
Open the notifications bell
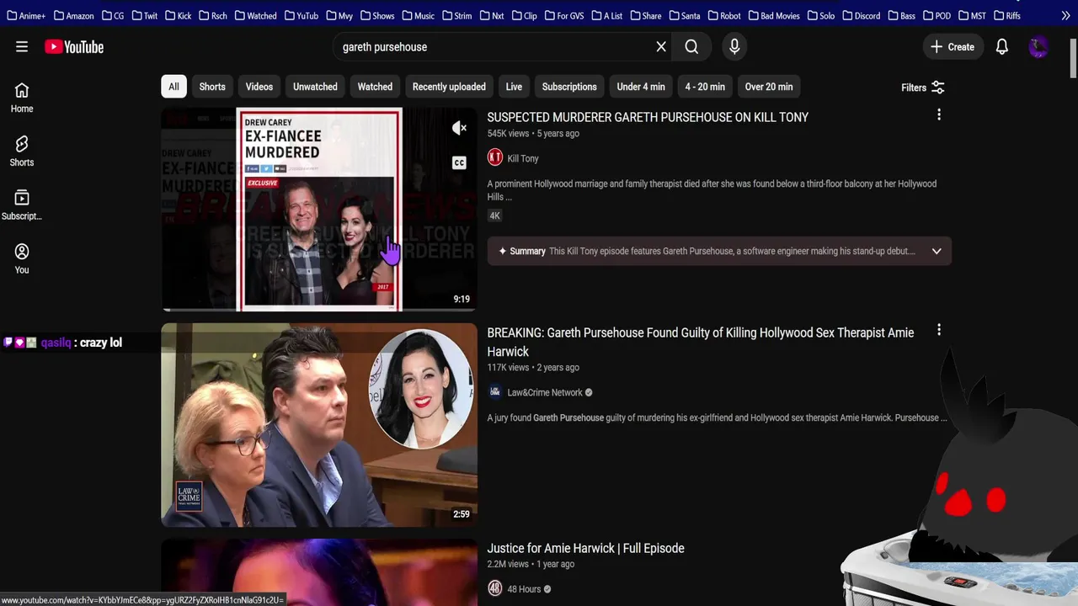point(1001,47)
